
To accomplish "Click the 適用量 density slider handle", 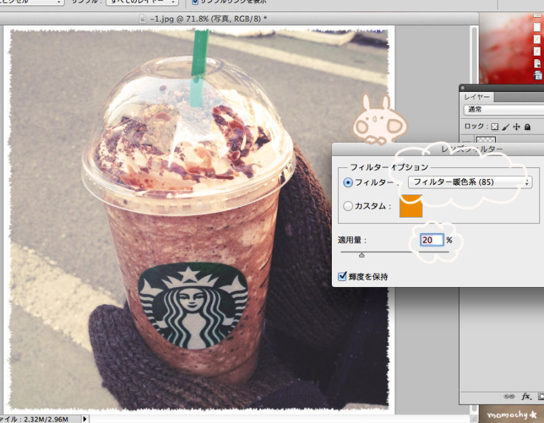I will [x=362, y=255].
